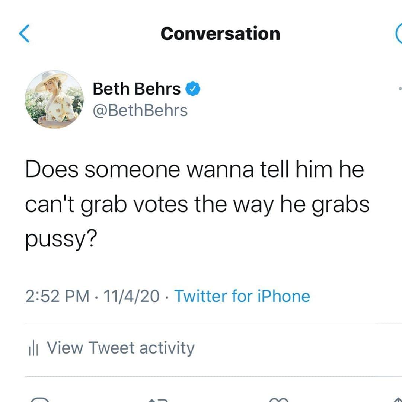Click the word pussy? in tweet

coord(61,239)
